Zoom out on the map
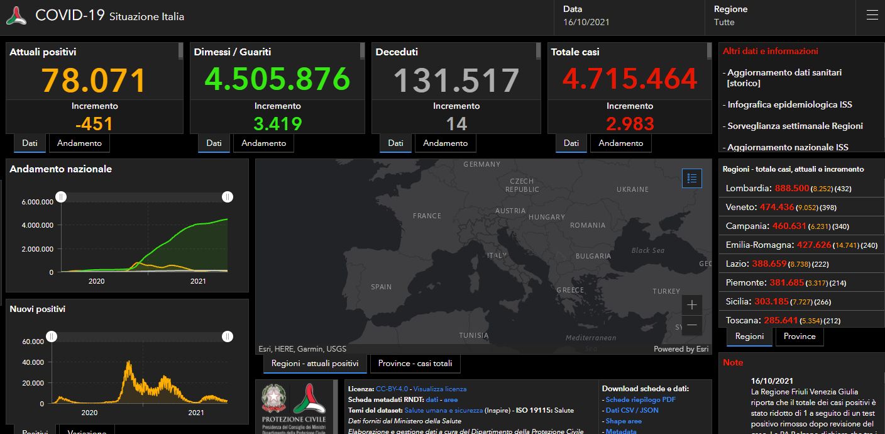 [692, 325]
